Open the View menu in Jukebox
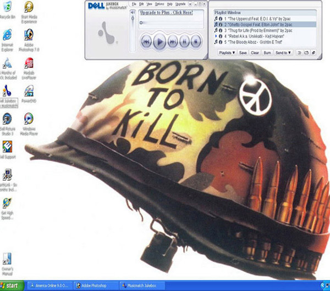Screen dimensions: 330x291 point(149,4)
